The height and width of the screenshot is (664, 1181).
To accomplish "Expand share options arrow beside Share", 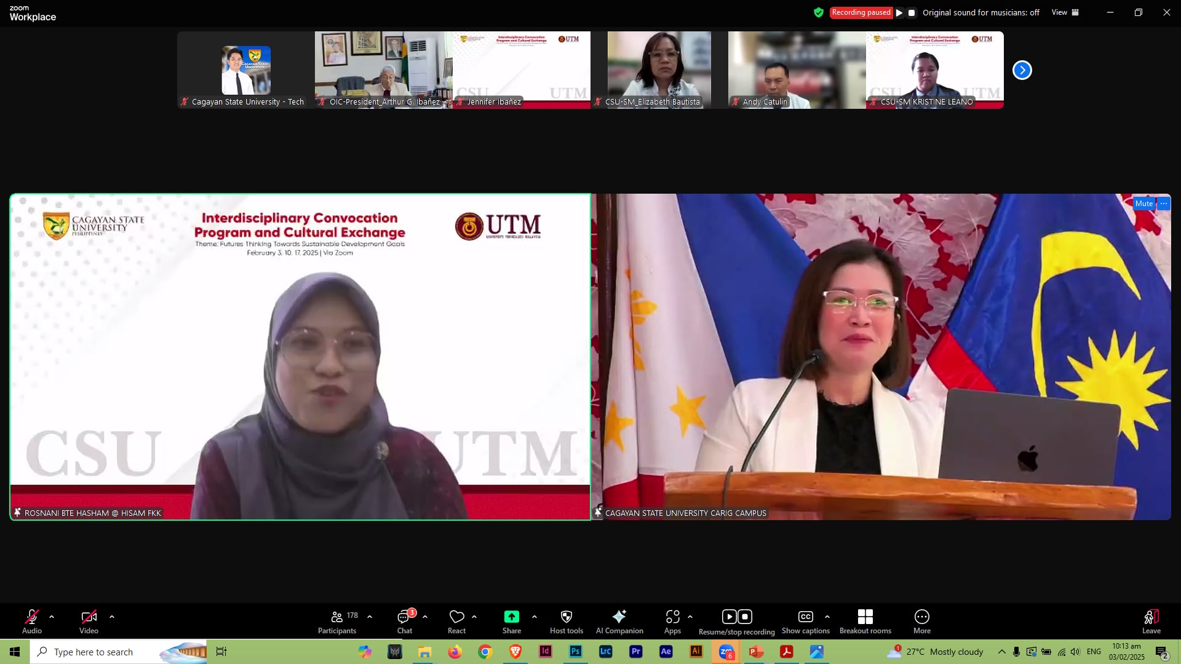I will pos(535,617).
